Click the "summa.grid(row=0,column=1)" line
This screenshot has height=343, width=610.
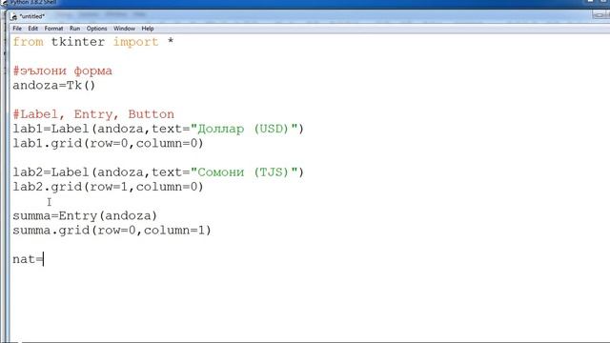(x=112, y=231)
